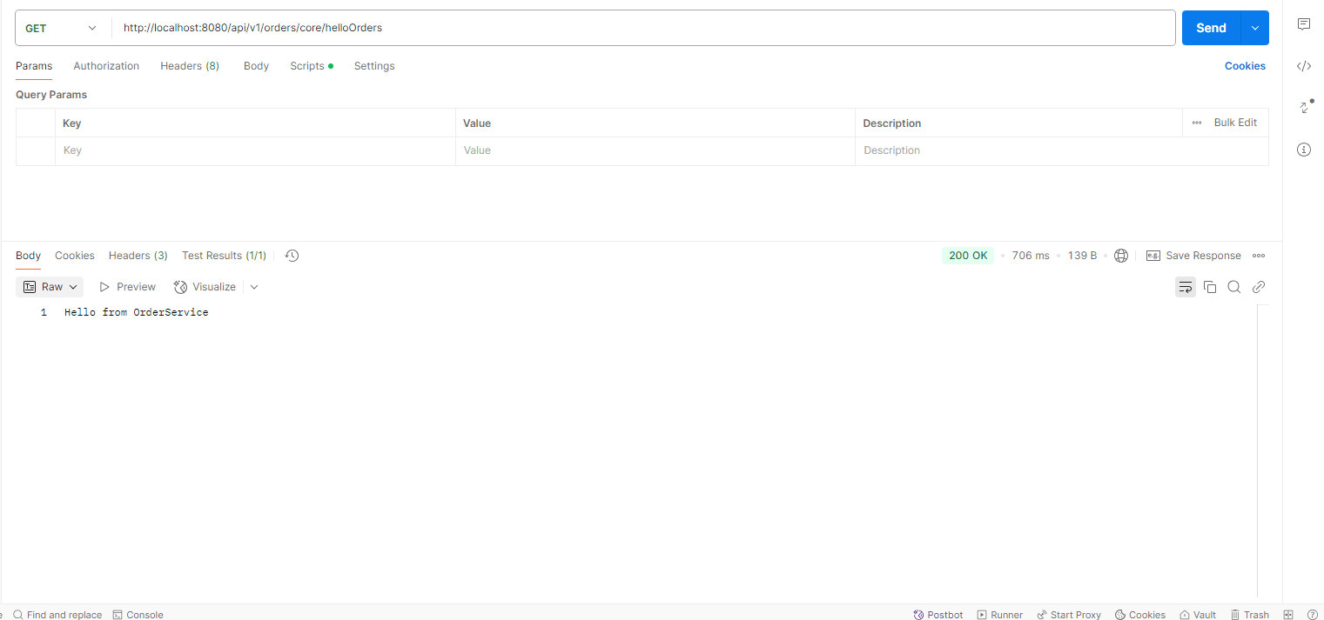Open the request Headers (8) tab
1324x620 pixels.
pos(190,66)
